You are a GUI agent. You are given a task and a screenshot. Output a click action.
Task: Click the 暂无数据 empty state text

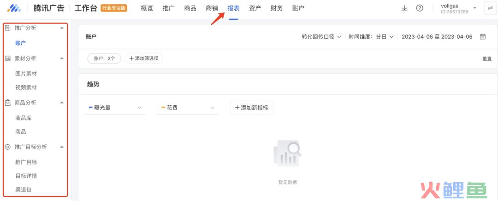coord(287,182)
